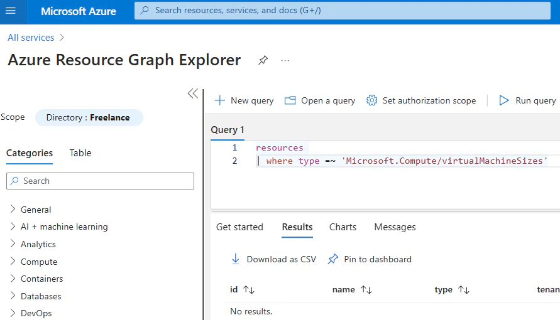Open the Get started tab
This screenshot has height=320, width=560.
239,227
